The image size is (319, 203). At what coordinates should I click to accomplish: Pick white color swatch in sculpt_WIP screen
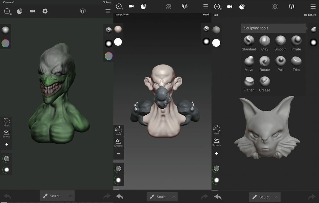[118, 42]
